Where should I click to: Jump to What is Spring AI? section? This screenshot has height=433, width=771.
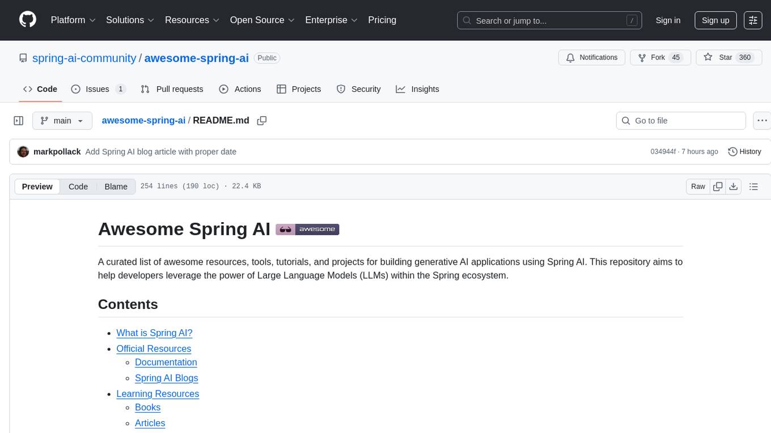pos(154,333)
